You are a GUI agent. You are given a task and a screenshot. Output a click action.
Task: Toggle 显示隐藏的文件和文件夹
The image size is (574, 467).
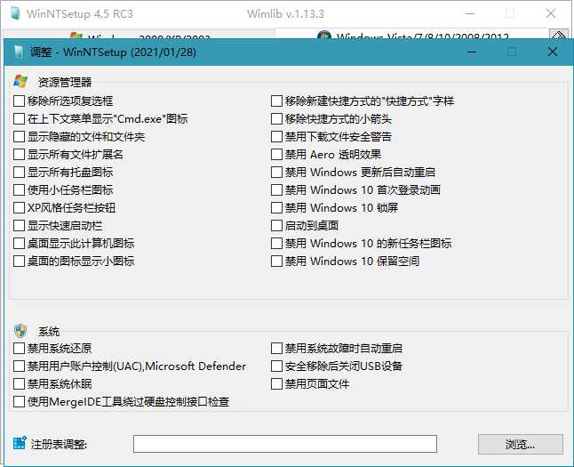(19, 137)
